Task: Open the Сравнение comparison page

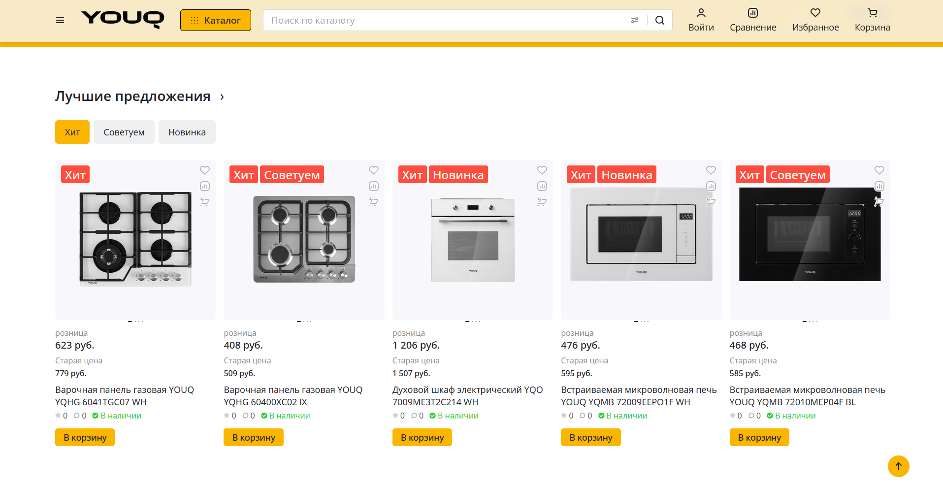Action: click(x=752, y=20)
